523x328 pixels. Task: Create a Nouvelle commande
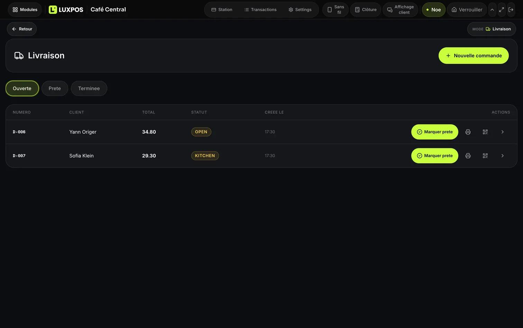pos(474,56)
